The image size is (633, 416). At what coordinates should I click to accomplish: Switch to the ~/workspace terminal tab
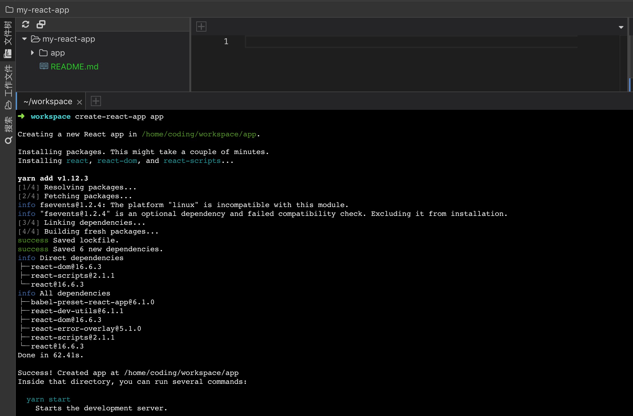pos(48,101)
